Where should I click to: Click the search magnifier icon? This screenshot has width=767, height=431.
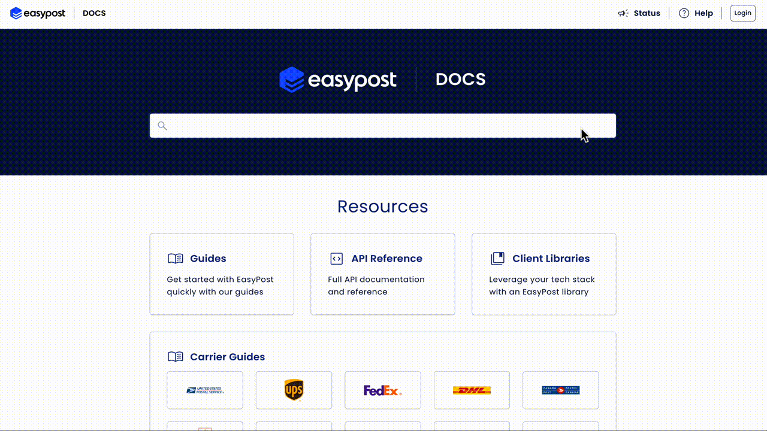point(162,126)
